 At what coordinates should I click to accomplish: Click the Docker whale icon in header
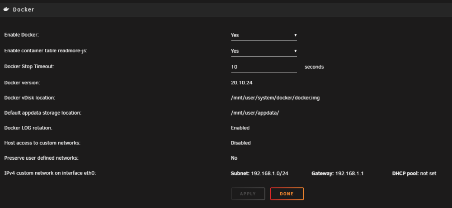[6, 9]
